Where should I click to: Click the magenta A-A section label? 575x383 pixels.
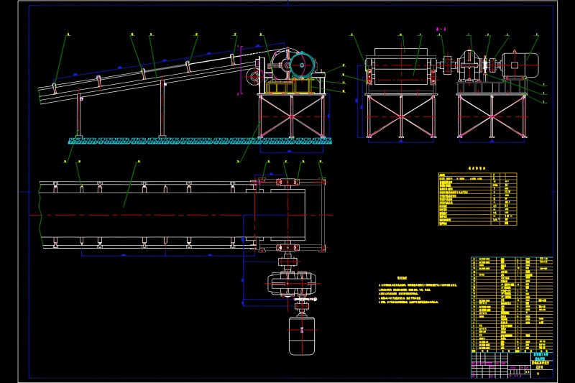click(x=441, y=29)
